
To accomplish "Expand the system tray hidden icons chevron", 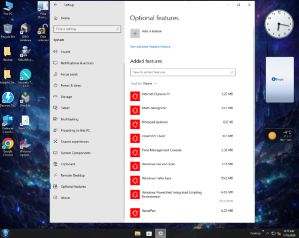I will click(x=268, y=233).
